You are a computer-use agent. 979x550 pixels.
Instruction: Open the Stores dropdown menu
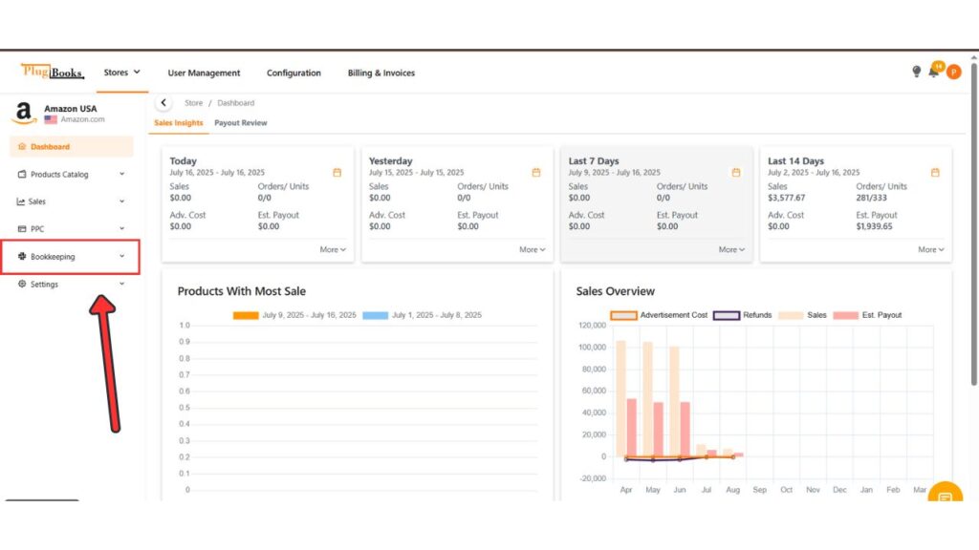click(121, 73)
